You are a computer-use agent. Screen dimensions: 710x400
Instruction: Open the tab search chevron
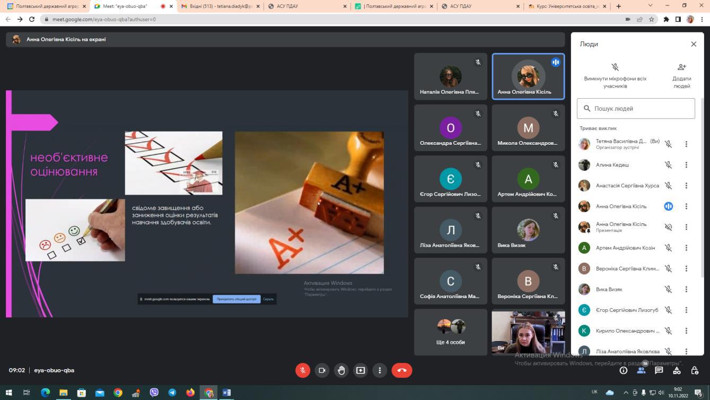651,6
